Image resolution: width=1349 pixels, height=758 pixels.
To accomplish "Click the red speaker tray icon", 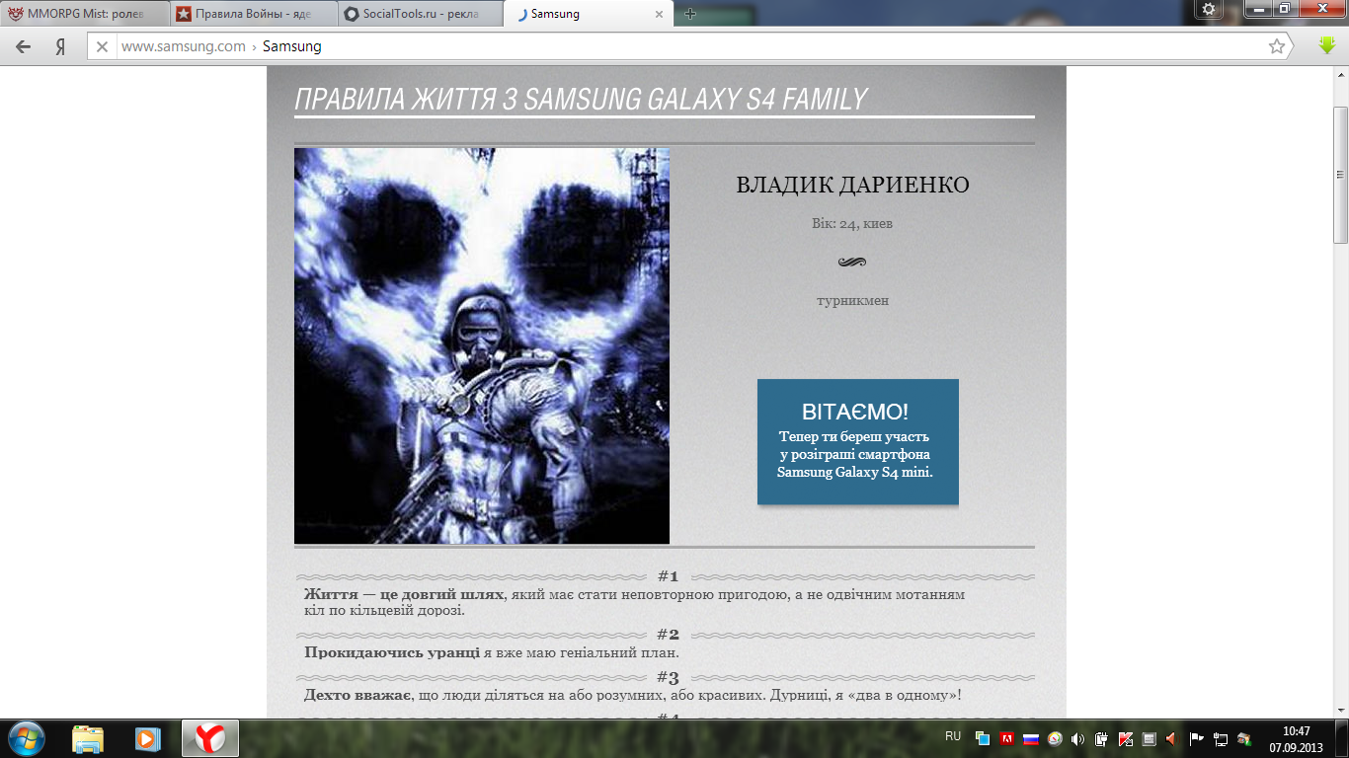I will (1172, 738).
